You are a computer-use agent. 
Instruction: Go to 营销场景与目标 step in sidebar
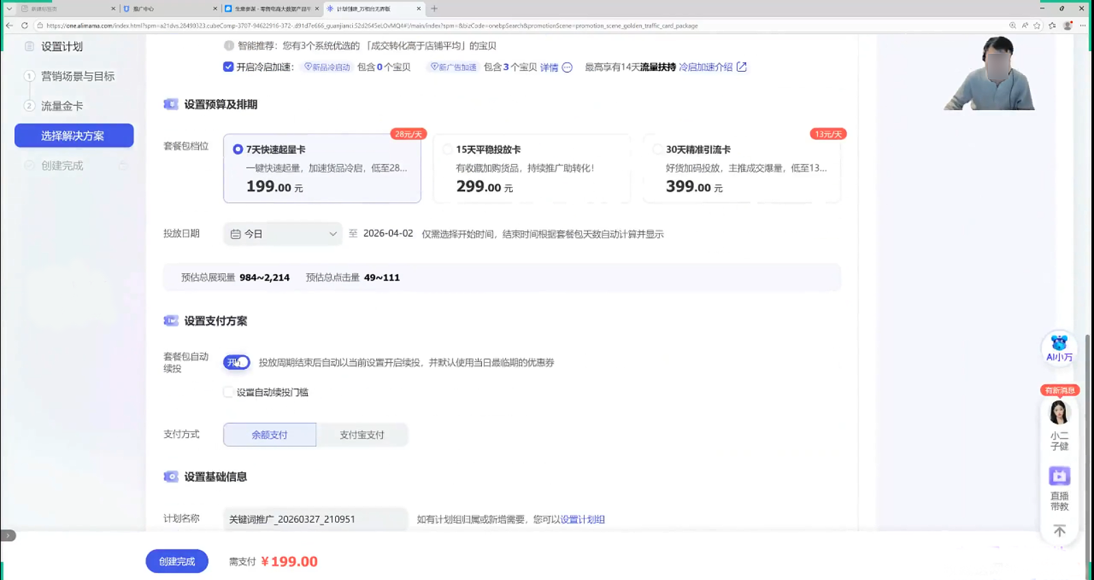77,77
